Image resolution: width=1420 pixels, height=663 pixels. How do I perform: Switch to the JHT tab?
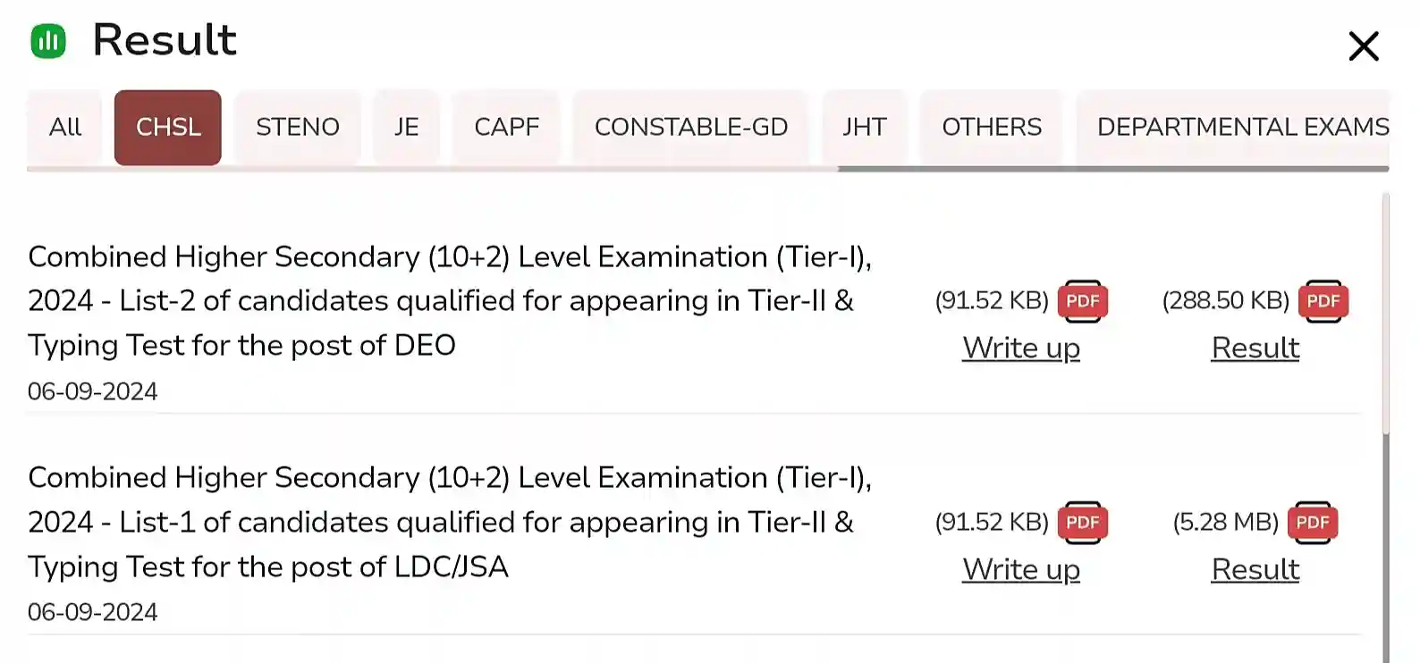pyautogui.click(x=864, y=127)
